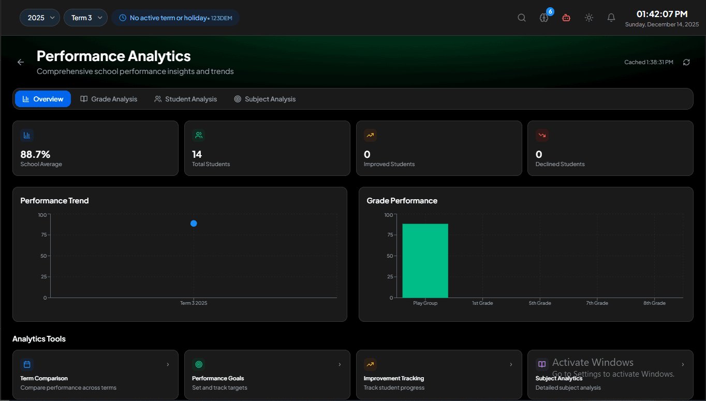Screen dimensions: 706x401
Task: Expand the Term 3 selector
Action: click(x=85, y=17)
